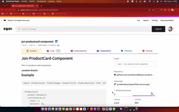
Task: Open the Pricing link in the header
Action: [x=154, y=20]
